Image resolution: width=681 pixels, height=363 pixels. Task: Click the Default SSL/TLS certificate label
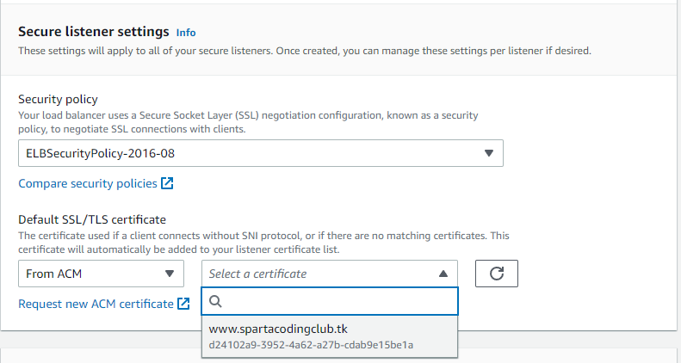click(92, 219)
